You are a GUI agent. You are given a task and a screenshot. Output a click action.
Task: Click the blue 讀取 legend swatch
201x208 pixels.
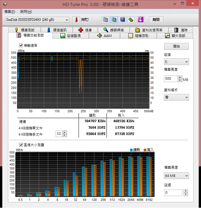131,150
